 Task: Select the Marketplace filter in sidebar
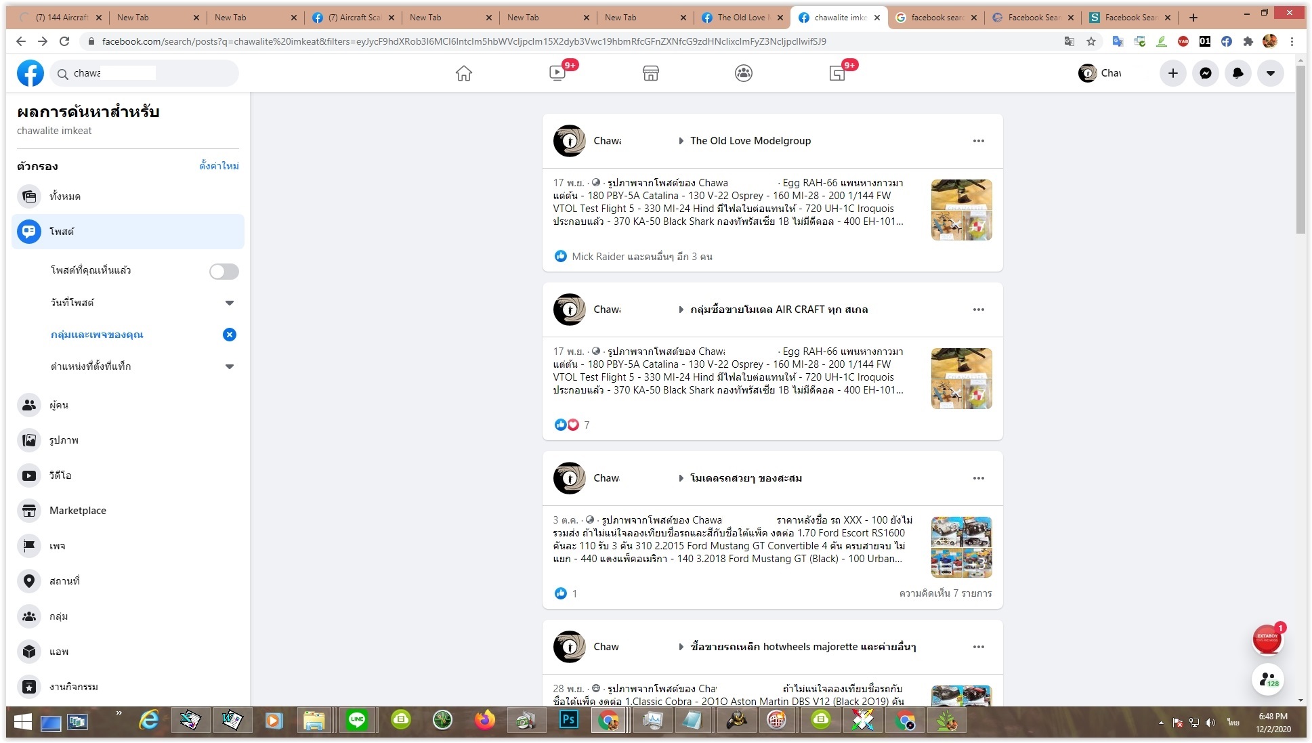coord(77,511)
